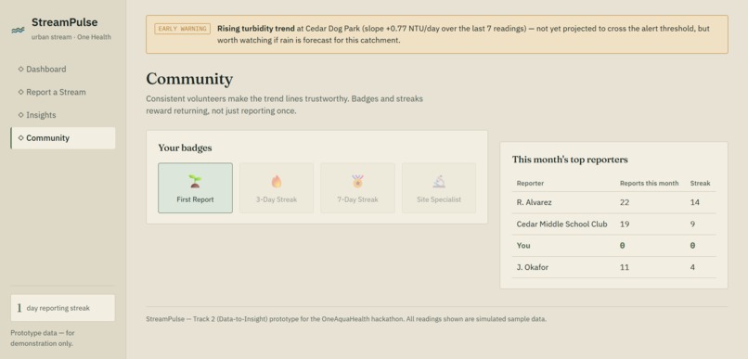Click This month's top reporters heading
Image resolution: width=748 pixels, height=359 pixels.
click(570, 160)
